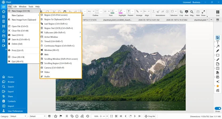Click the video camera sidebar icon

pos(3,46)
